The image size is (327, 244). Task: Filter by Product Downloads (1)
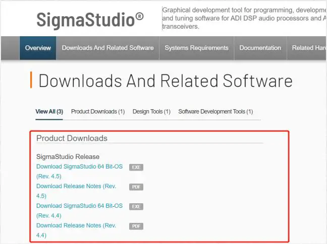coord(98,112)
